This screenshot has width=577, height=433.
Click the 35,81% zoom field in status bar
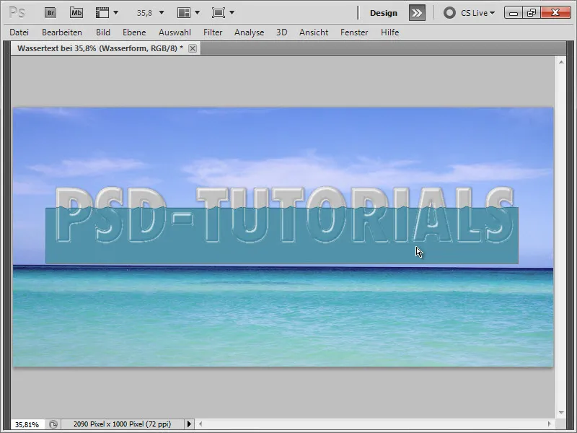[x=27, y=424]
